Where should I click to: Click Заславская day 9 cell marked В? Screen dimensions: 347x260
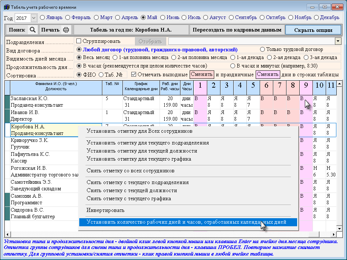(306, 102)
